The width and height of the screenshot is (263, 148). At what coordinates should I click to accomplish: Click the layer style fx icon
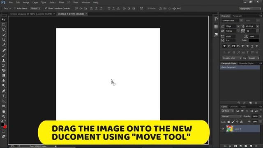(x=230, y=146)
